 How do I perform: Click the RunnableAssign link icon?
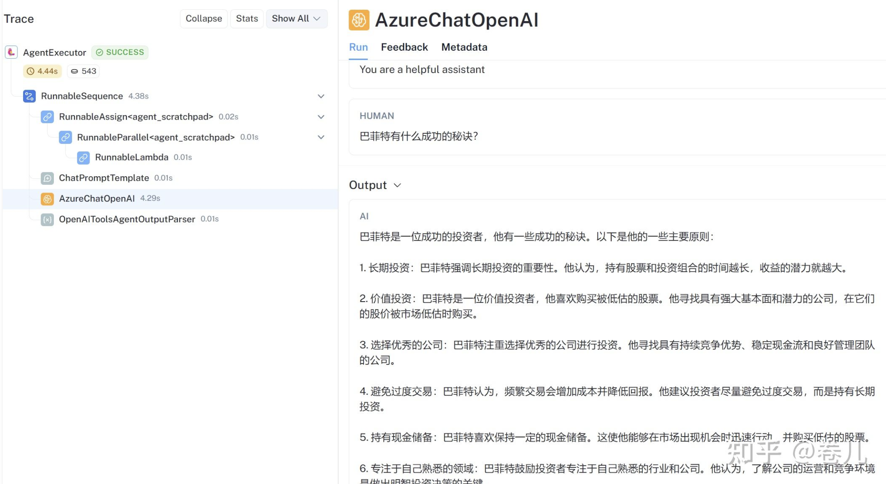click(47, 117)
